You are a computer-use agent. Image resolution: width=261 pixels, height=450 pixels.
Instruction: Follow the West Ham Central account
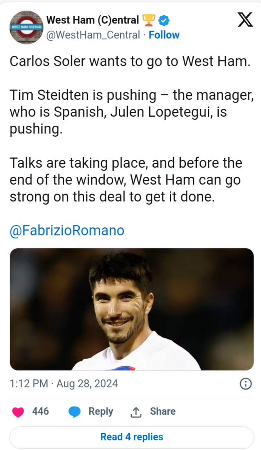pyautogui.click(x=164, y=35)
